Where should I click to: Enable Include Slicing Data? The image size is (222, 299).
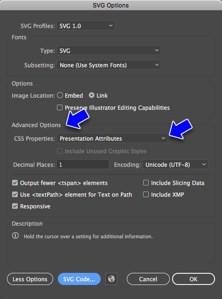146,183
